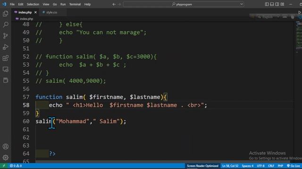The height and width of the screenshot is (169, 302).
Task: Open the Remote Explorer view icon
Action: [6, 69]
